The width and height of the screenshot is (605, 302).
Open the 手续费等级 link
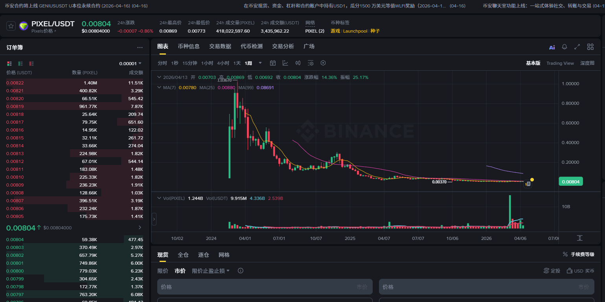[579, 254]
